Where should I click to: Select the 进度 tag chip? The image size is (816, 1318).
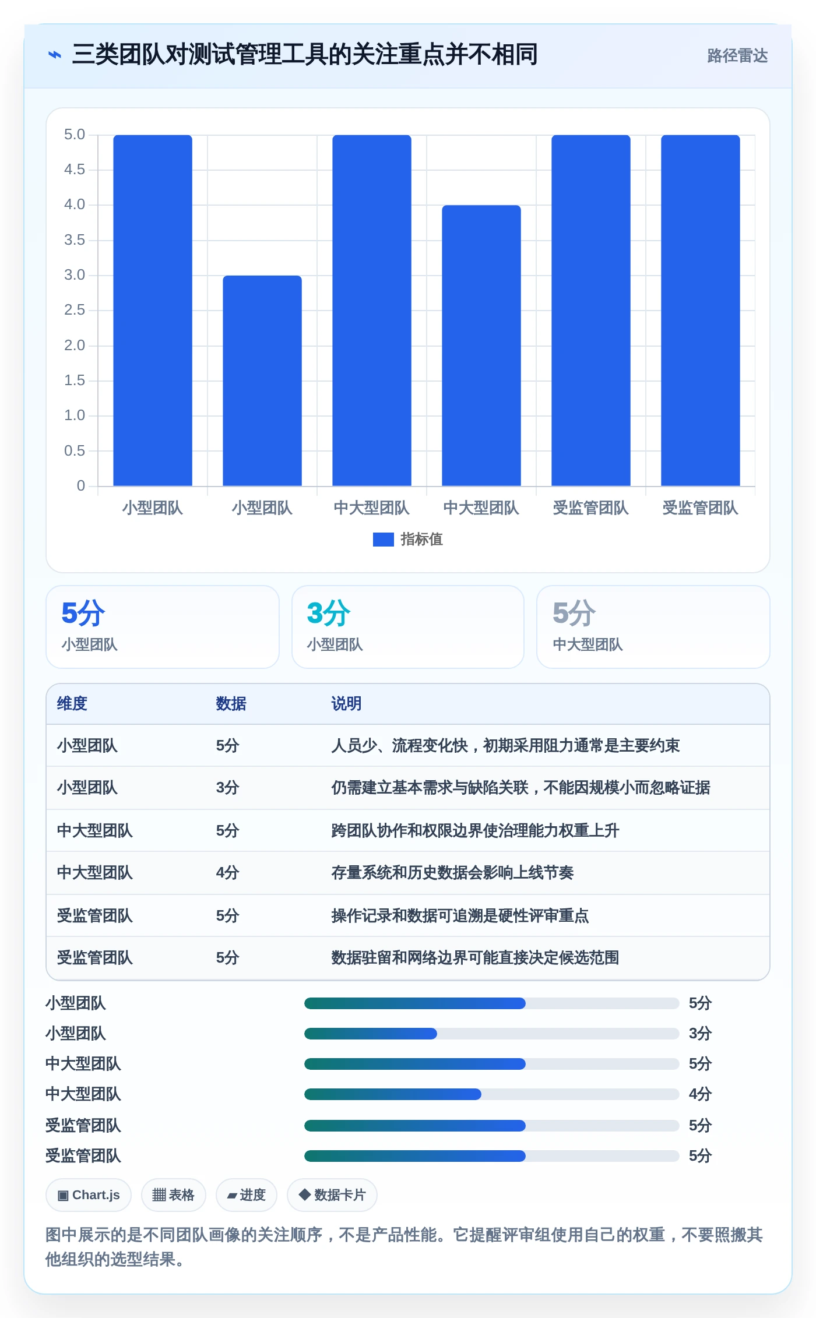246,1195
